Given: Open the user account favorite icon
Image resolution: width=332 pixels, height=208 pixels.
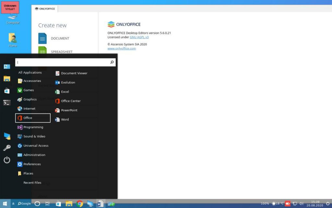Looking at the screenshot, I should [7, 67].
